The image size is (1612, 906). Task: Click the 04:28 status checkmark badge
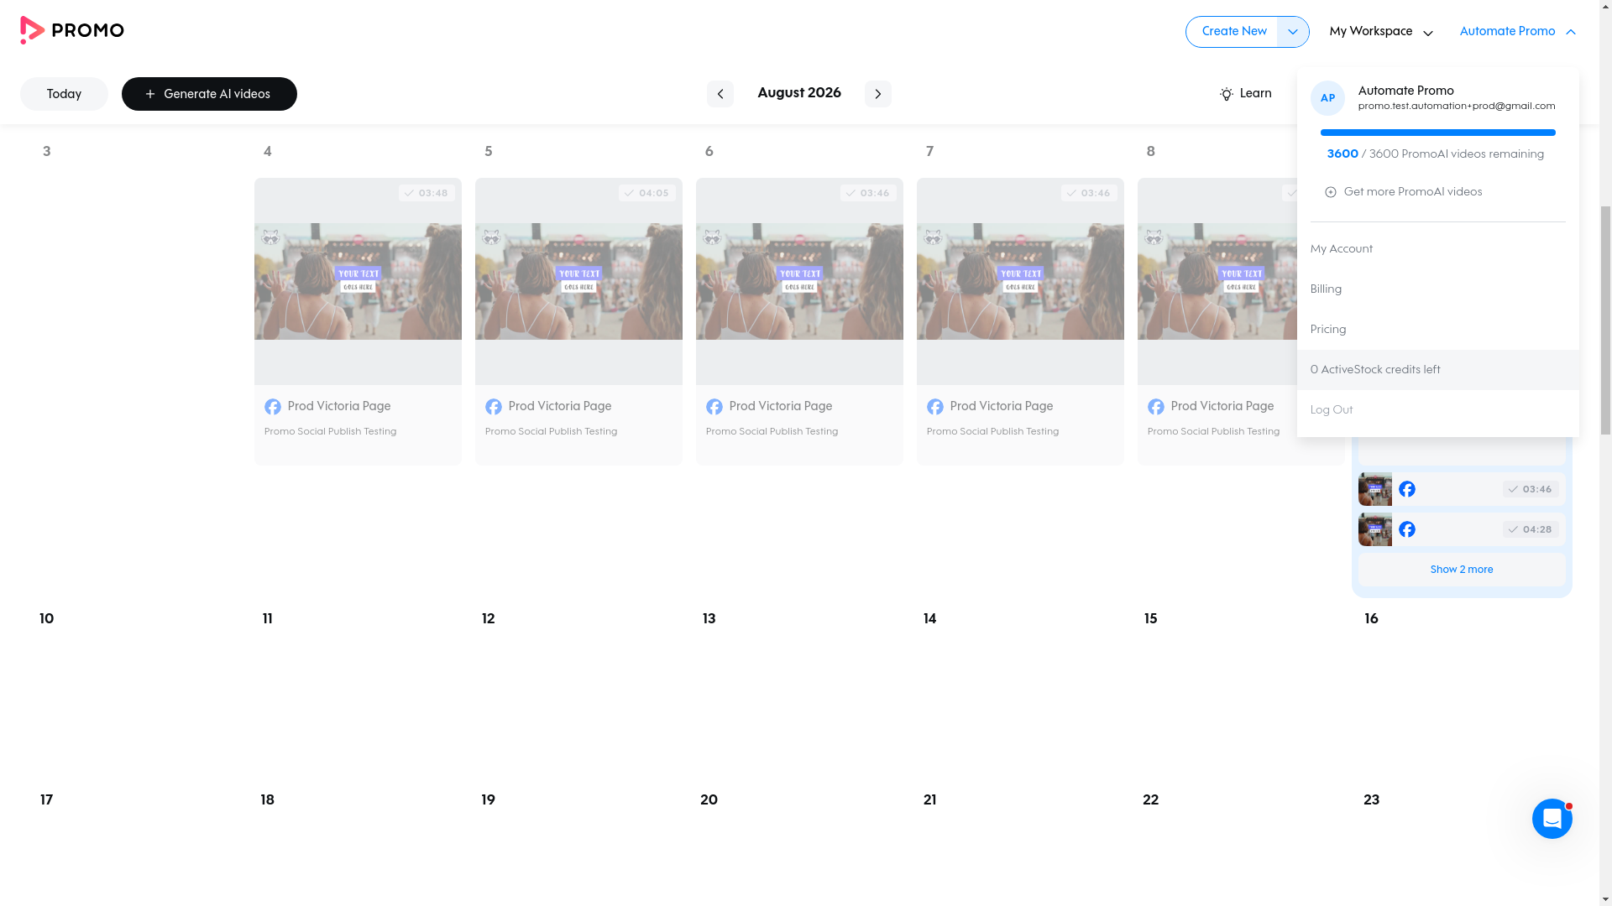coord(1531,529)
